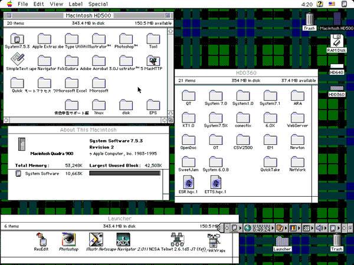Viewport: 354px width, 265px height.
Task: Select the Microsoft Excel folder
Action: [x=71, y=82]
